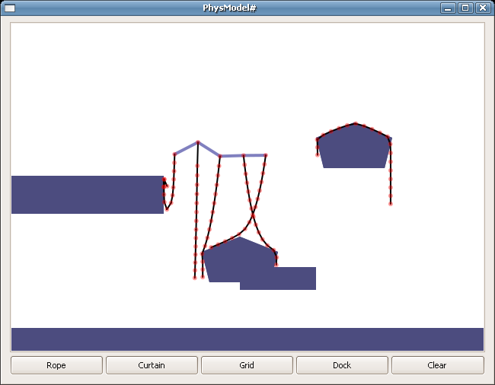
Task: Add a Curtain to the simulation
Action: 152,365
